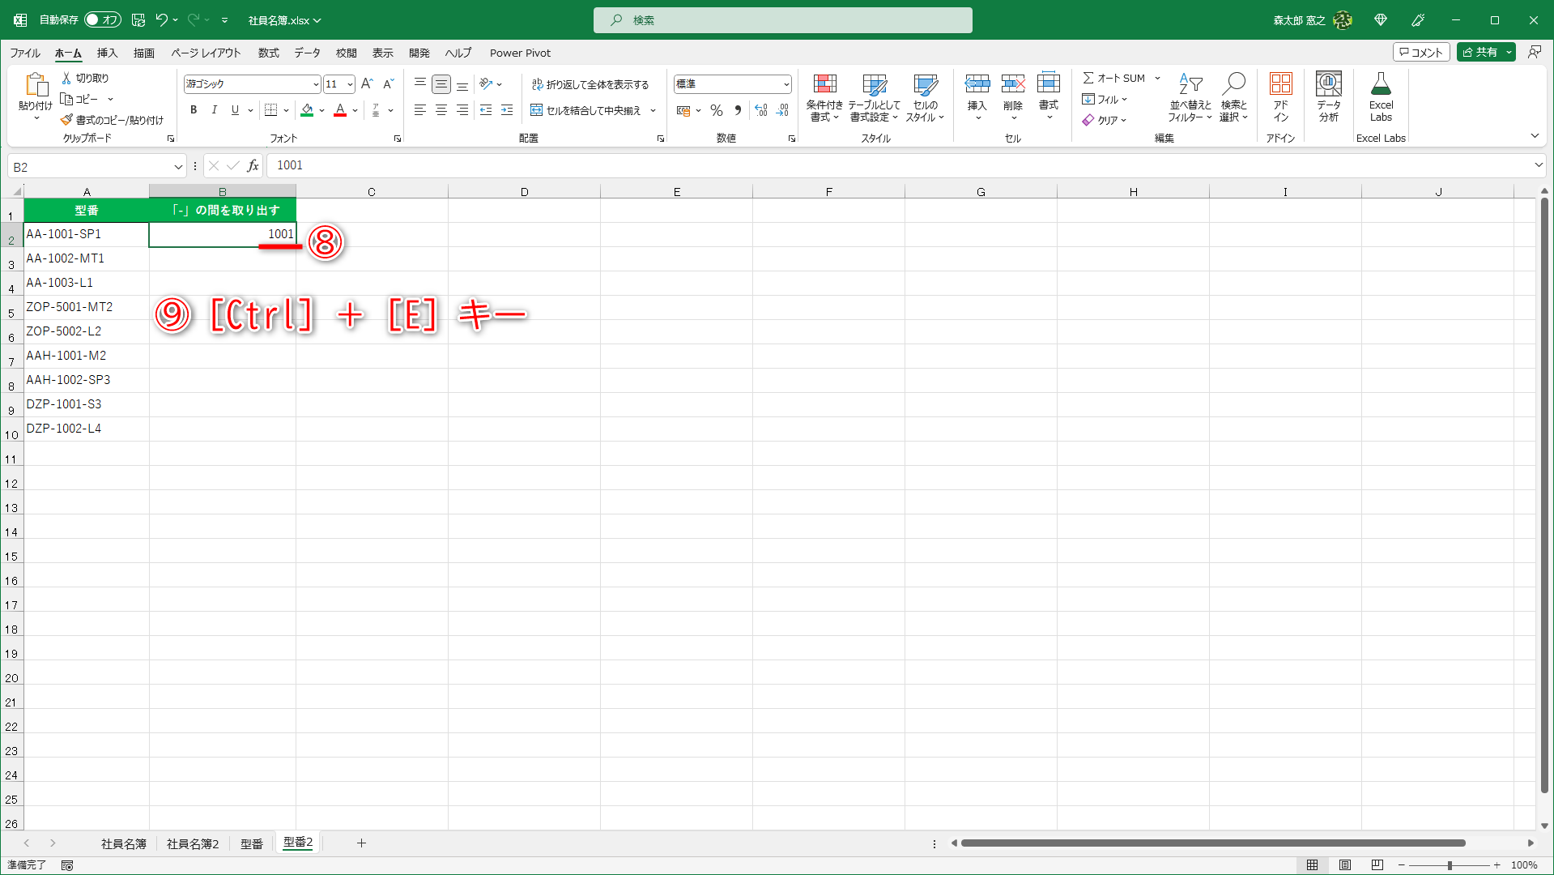
Task: Click the zoom slider handle
Action: [x=1450, y=865]
